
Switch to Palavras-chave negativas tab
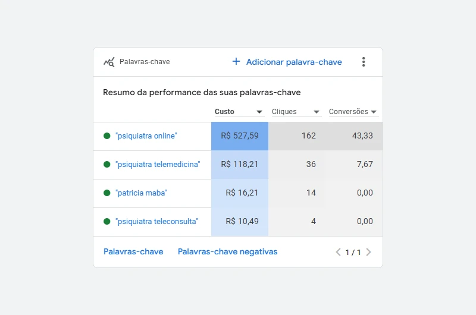point(227,252)
